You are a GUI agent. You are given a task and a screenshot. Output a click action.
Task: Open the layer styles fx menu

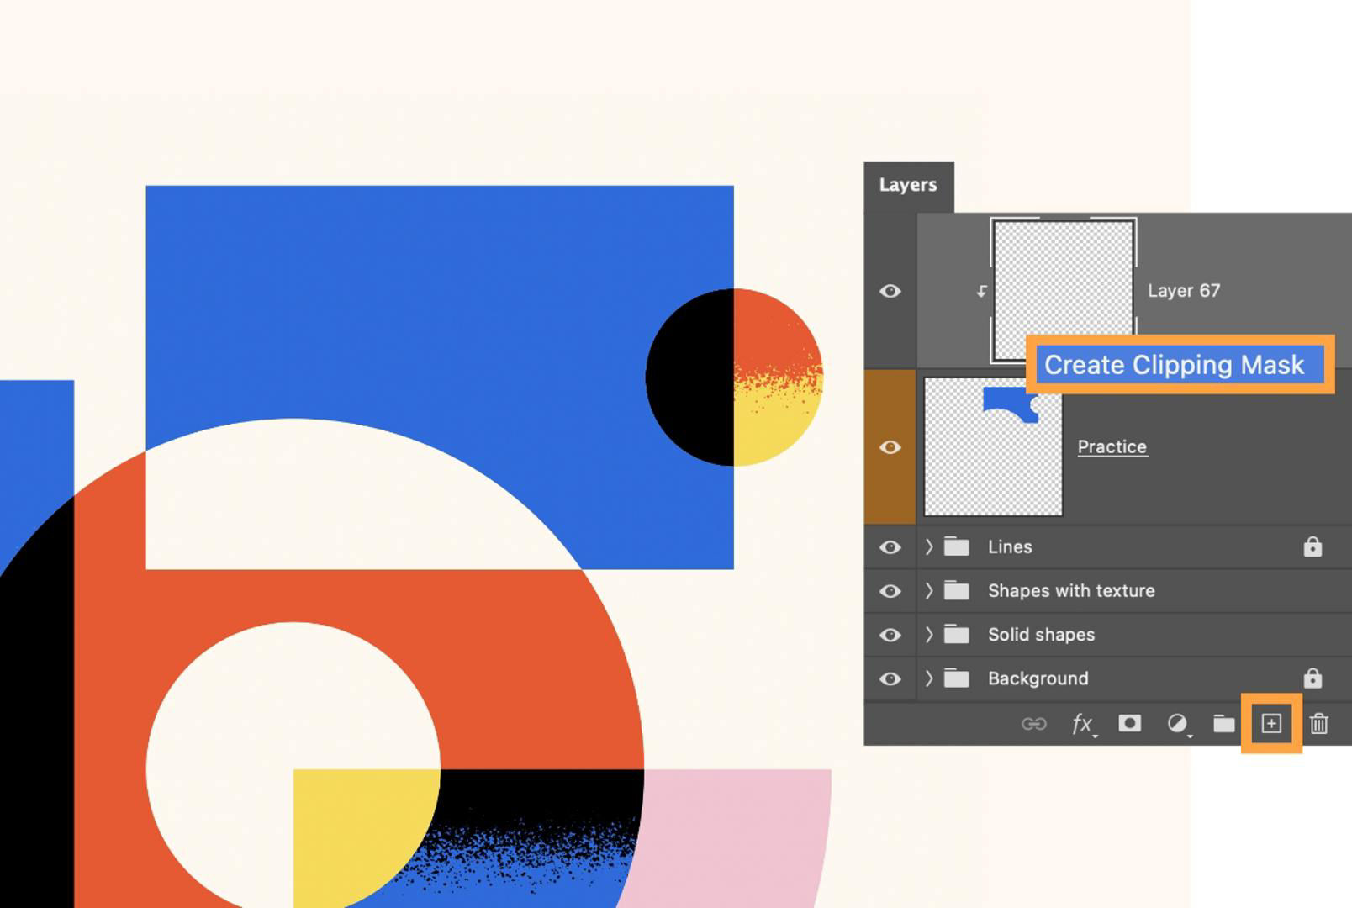tap(1083, 723)
